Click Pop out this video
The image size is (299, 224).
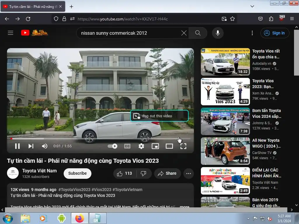(x=159, y=116)
